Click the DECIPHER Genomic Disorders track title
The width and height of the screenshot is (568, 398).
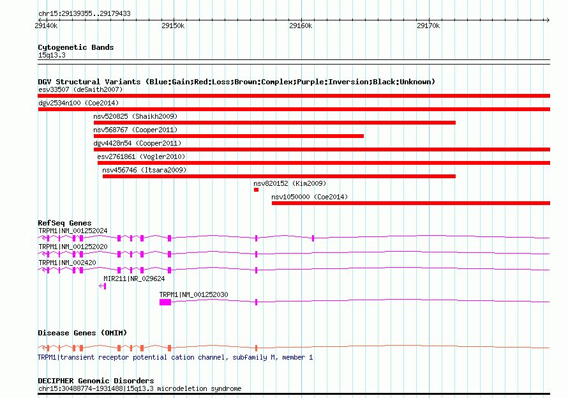pos(96,381)
